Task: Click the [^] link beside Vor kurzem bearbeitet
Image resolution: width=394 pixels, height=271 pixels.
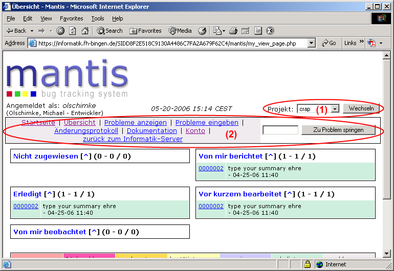Action: click(290, 194)
